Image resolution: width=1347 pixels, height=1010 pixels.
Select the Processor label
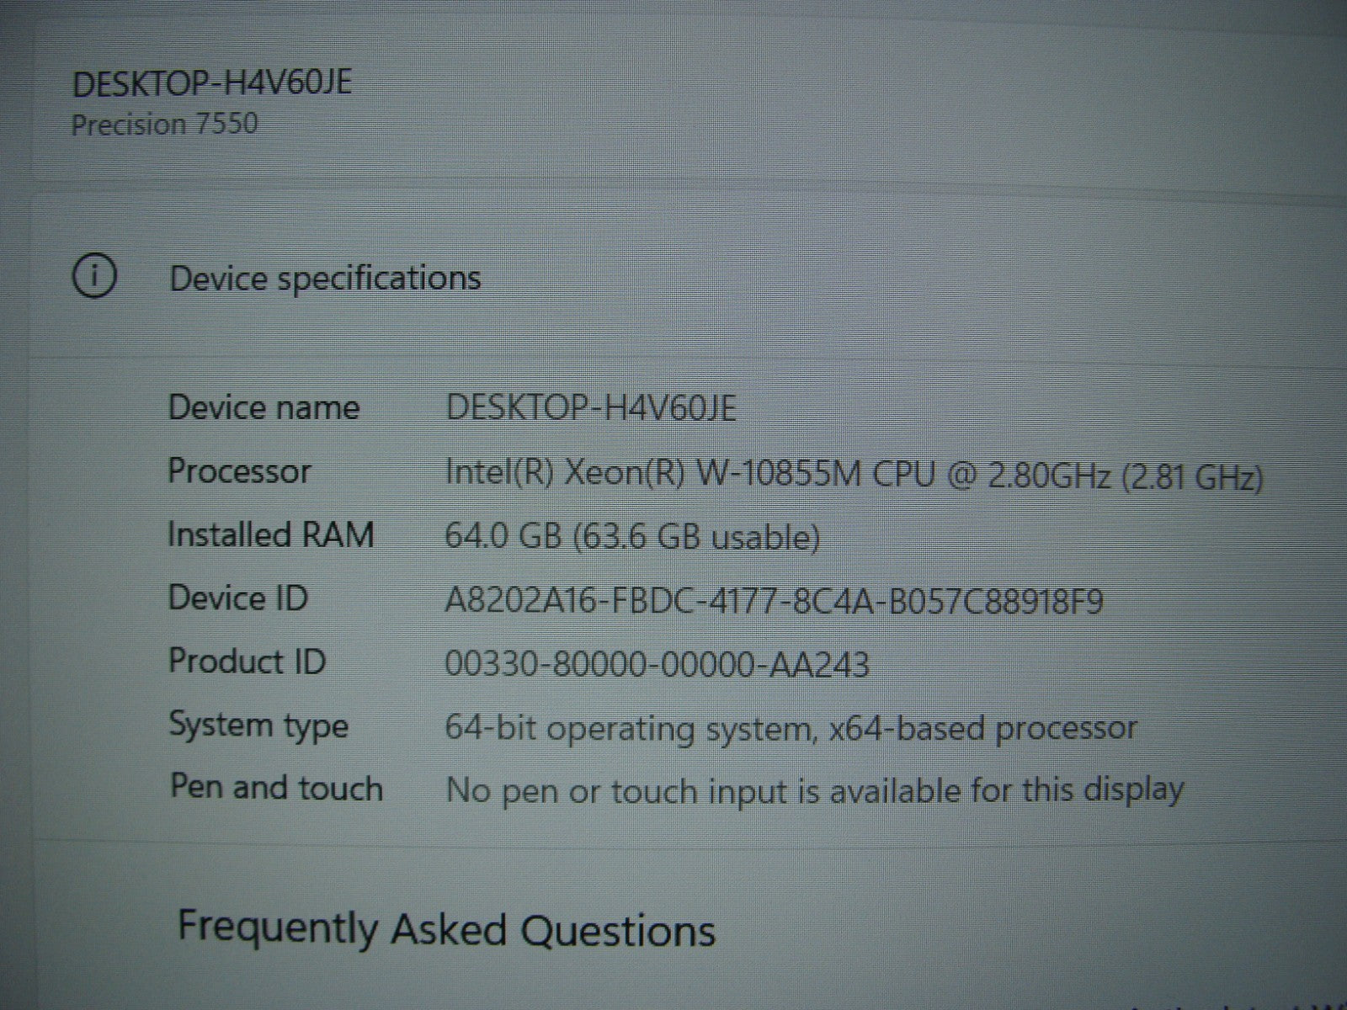[239, 470]
